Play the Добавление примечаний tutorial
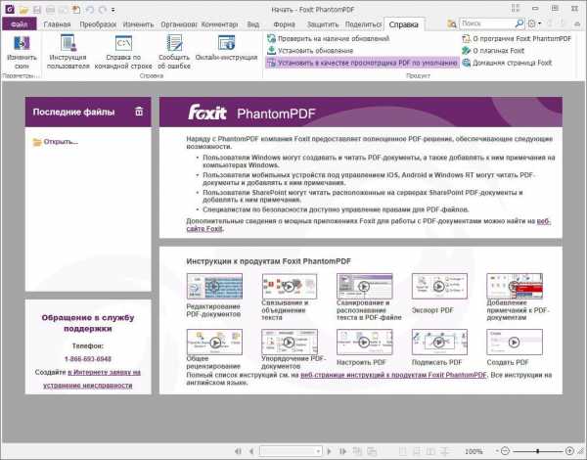 coord(515,286)
